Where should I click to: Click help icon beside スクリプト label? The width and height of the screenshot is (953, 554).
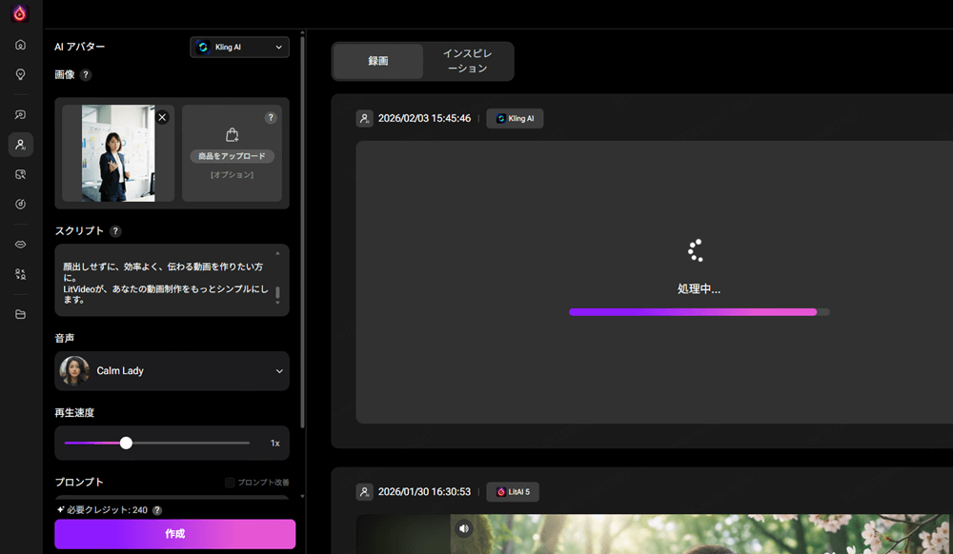[115, 231]
